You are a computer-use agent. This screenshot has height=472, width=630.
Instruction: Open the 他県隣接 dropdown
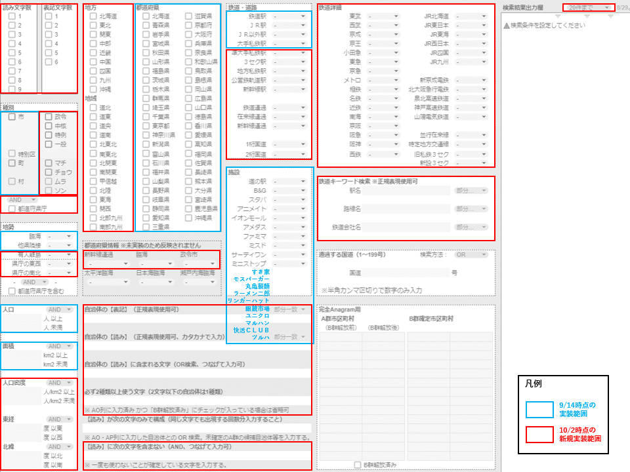tap(60, 245)
